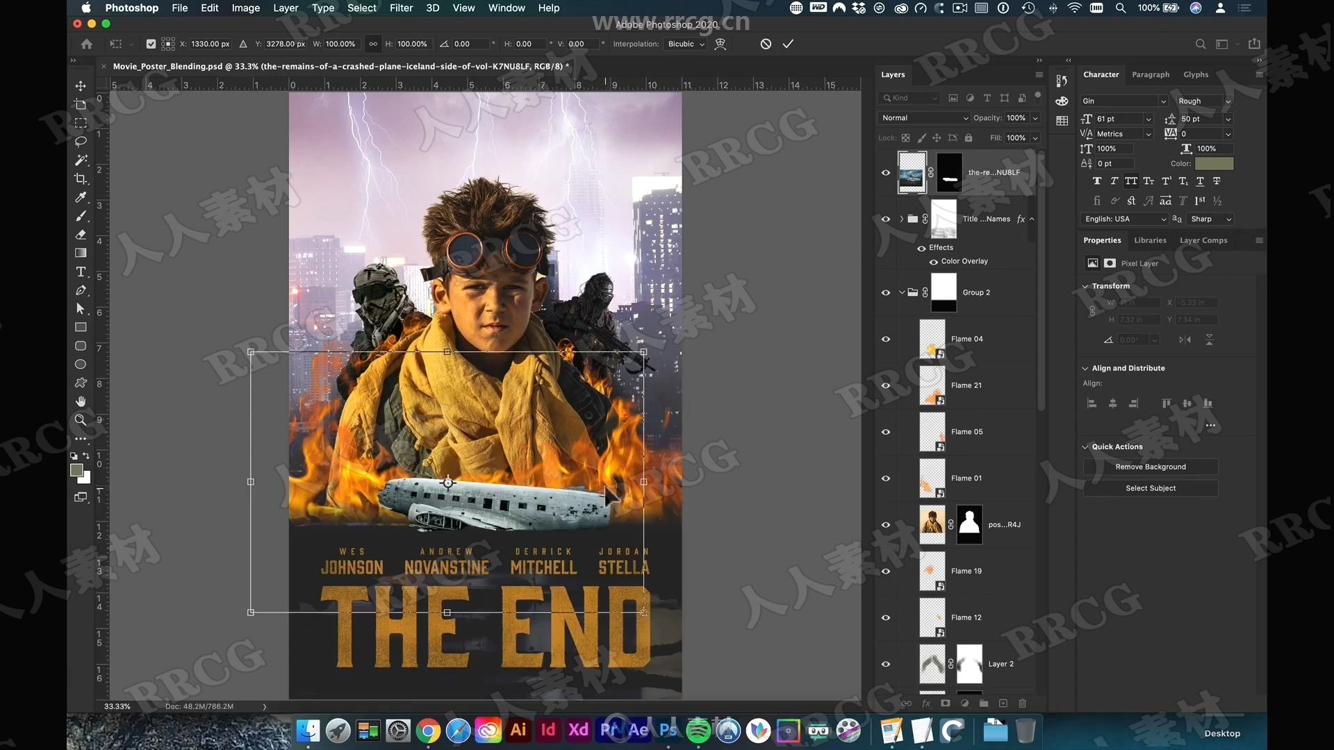The image size is (1334, 750).
Task: Select the Brush tool in toolbar
Action: pos(81,215)
